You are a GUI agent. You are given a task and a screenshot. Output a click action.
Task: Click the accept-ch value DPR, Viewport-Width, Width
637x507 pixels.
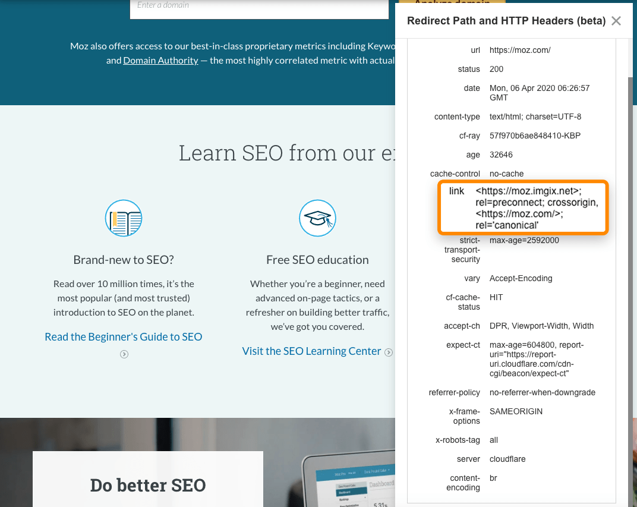coord(541,326)
